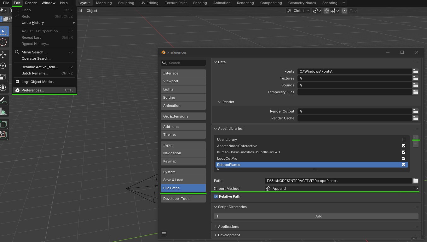Image resolution: width=427 pixels, height=242 pixels.
Task: Open the Import Method Append dropdown
Action: [342, 189]
